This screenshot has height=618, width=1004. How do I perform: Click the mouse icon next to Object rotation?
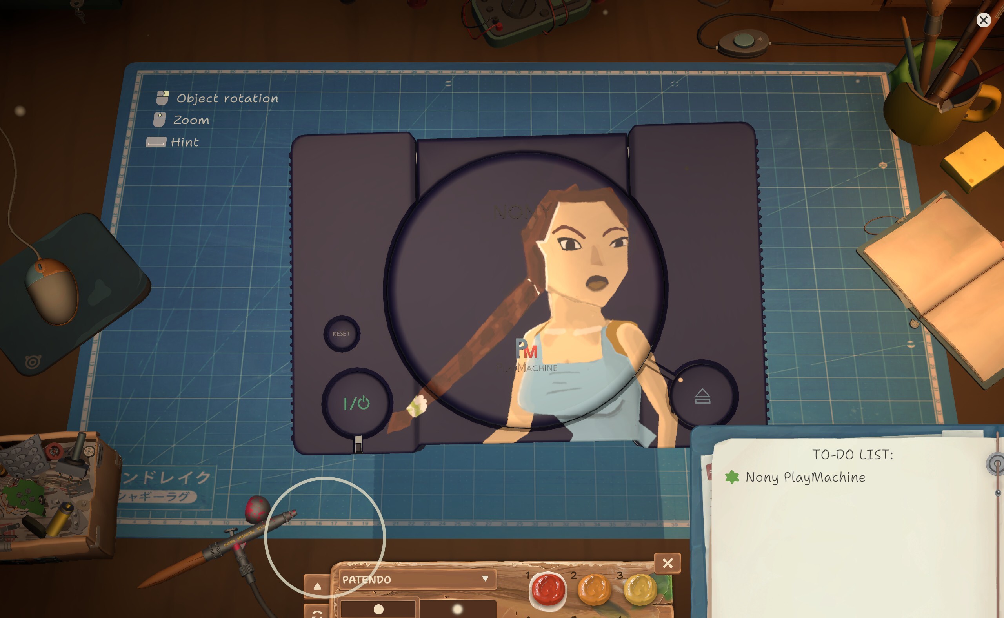[x=162, y=98]
